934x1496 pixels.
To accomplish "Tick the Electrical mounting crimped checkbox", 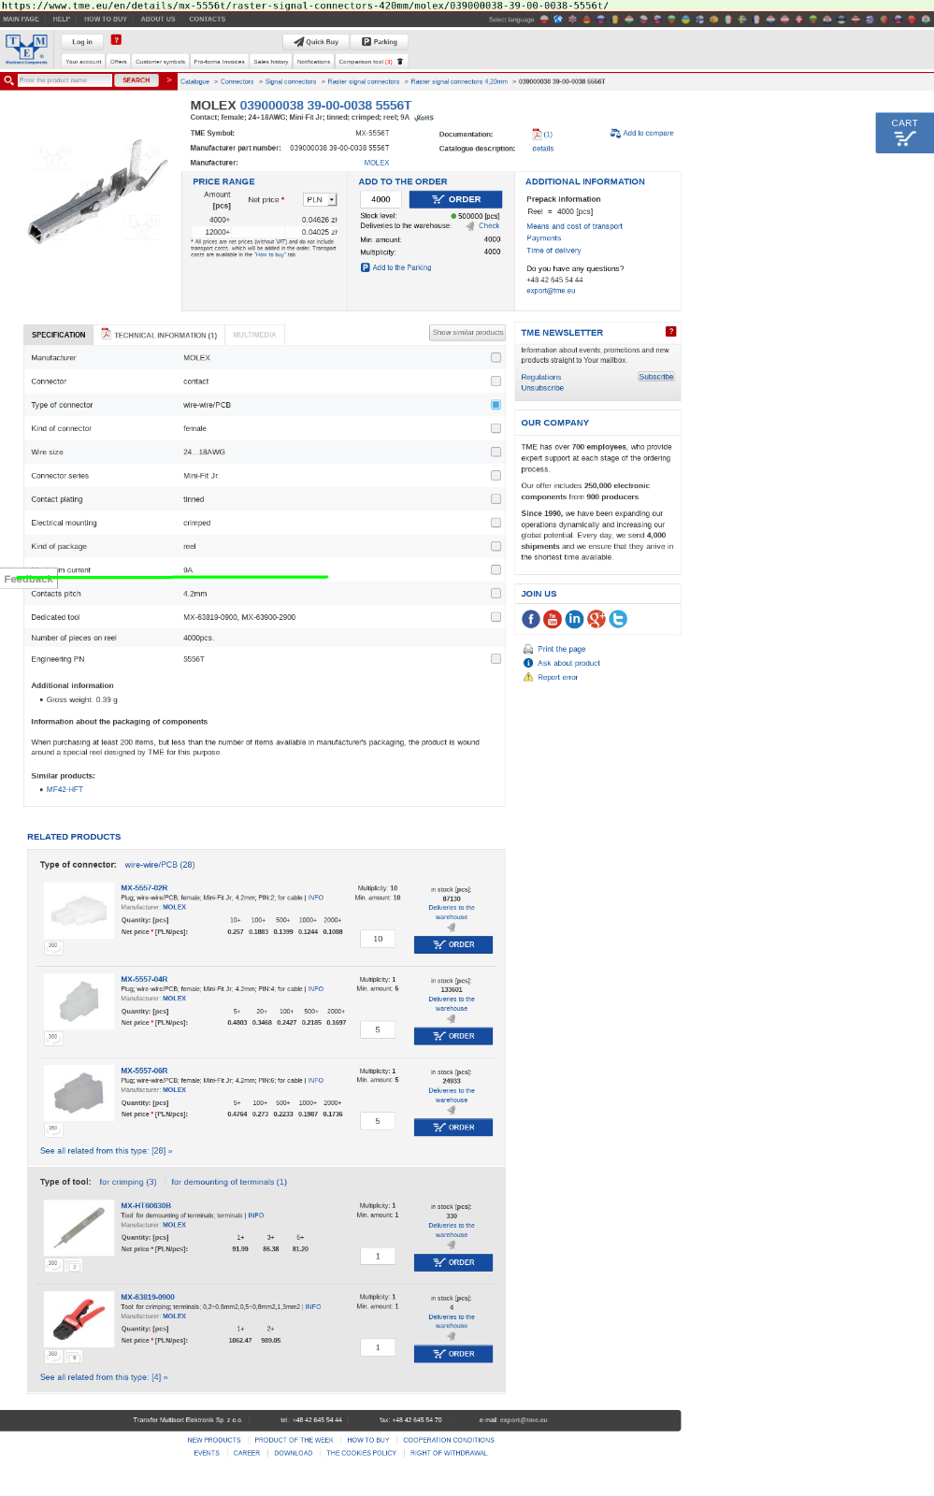I will 496,523.
